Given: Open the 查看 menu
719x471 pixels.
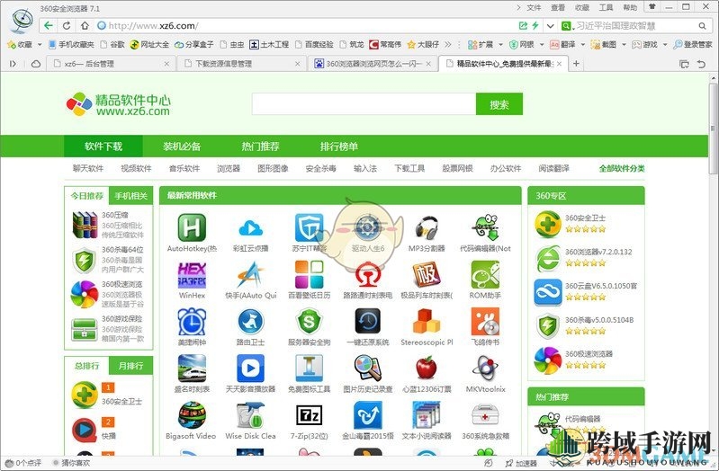Looking at the screenshot, I should [x=558, y=7].
